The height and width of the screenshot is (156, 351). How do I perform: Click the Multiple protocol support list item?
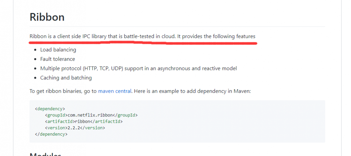click(138, 68)
